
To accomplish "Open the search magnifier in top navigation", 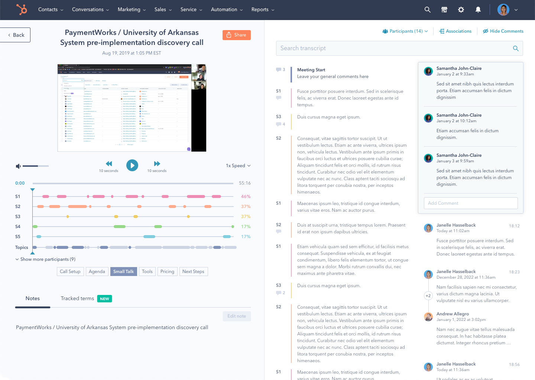I will click(427, 10).
